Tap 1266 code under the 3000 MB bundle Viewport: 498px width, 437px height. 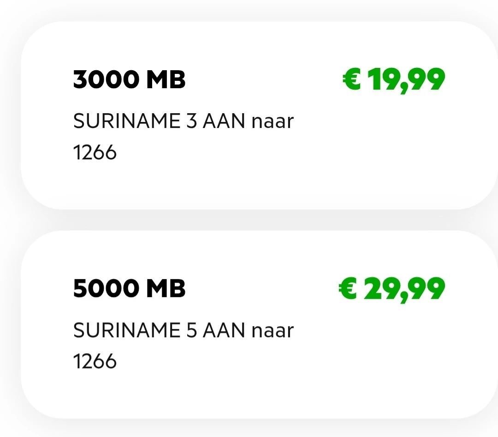point(95,152)
